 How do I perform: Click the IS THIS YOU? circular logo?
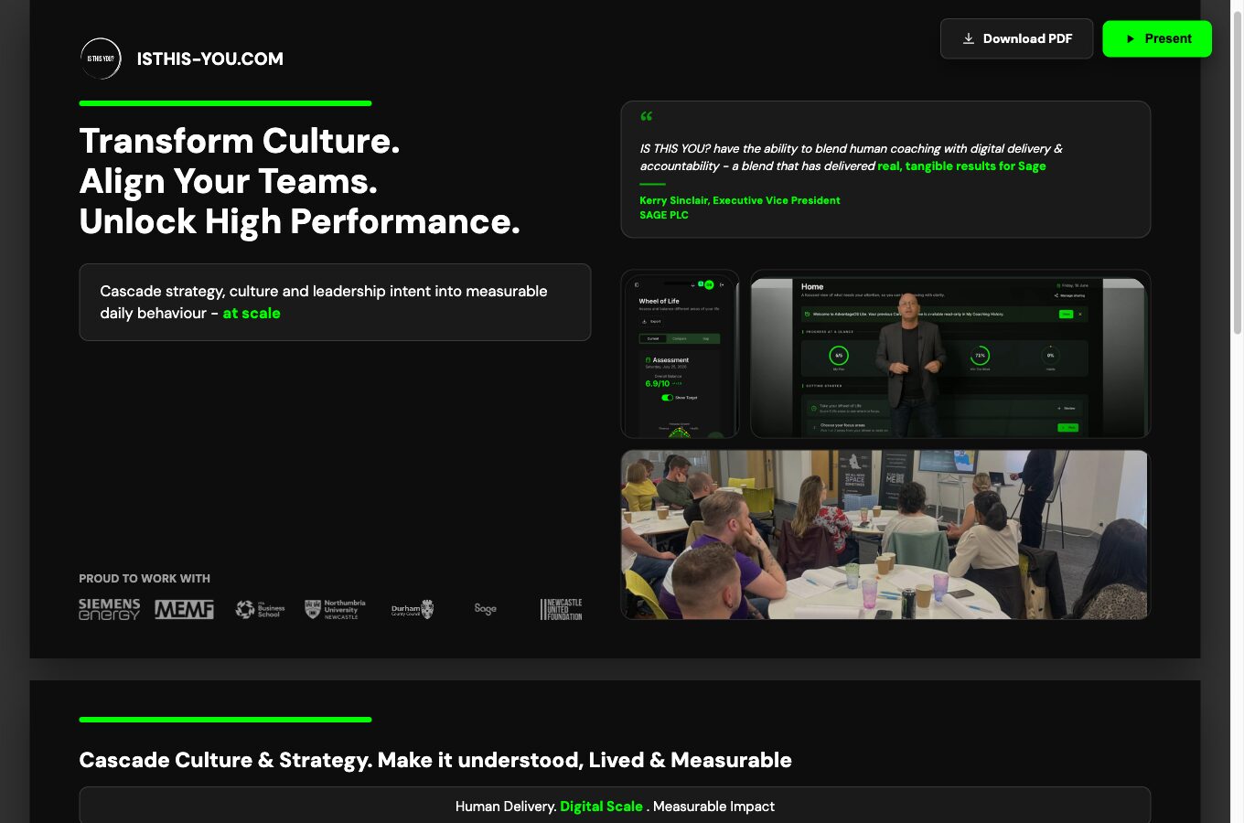(101, 59)
